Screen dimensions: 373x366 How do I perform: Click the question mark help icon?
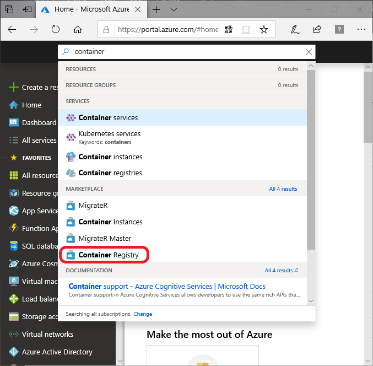339,30
